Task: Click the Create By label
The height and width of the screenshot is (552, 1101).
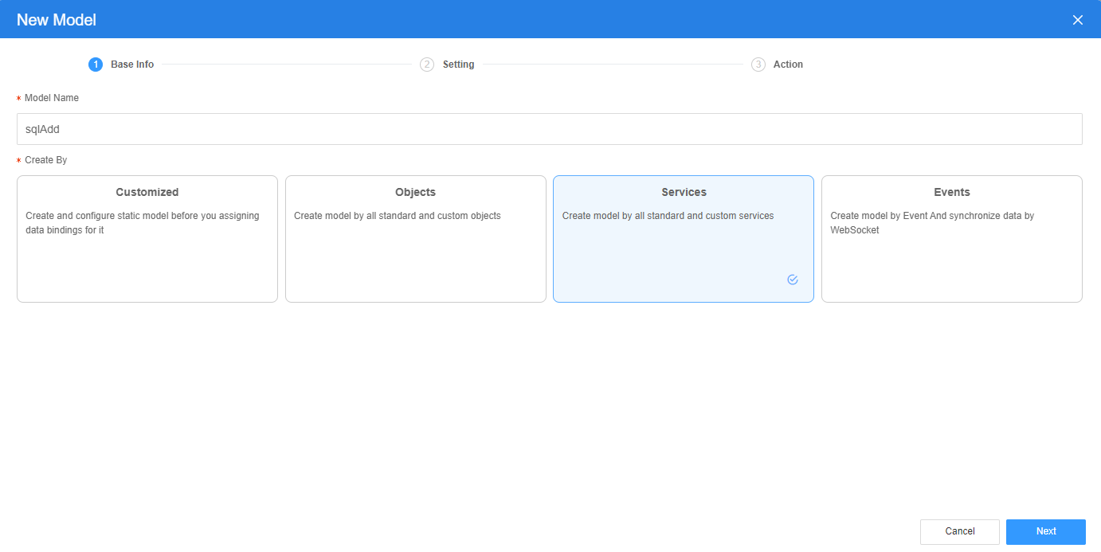Action: point(46,160)
